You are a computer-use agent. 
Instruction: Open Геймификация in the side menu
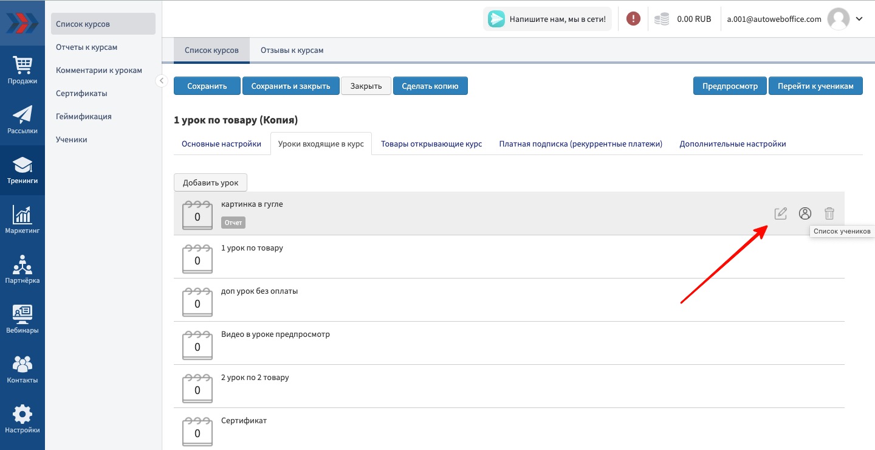84,117
